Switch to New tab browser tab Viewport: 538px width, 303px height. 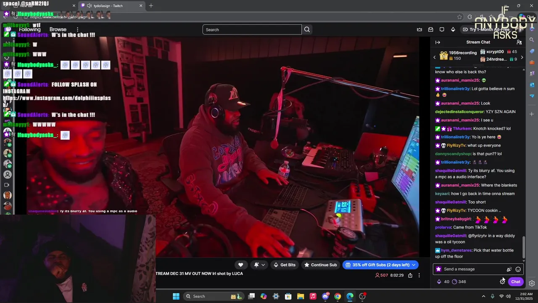41,5
